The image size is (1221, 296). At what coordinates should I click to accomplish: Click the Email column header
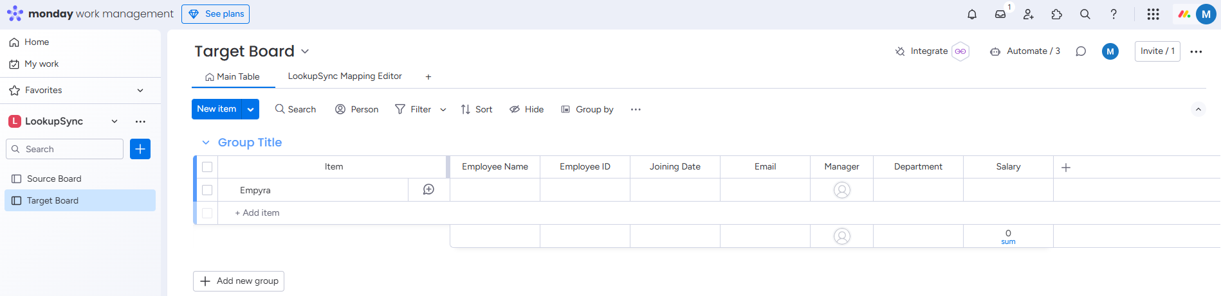(x=765, y=167)
